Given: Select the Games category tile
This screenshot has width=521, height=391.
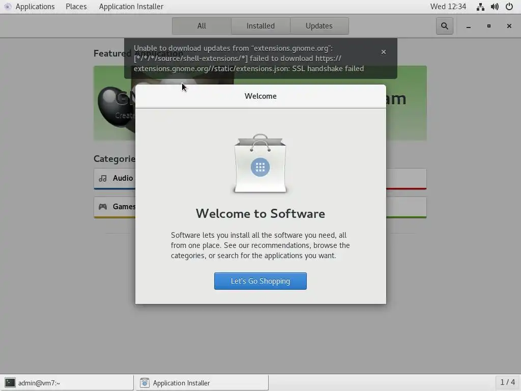Looking at the screenshot, I should pos(114,207).
